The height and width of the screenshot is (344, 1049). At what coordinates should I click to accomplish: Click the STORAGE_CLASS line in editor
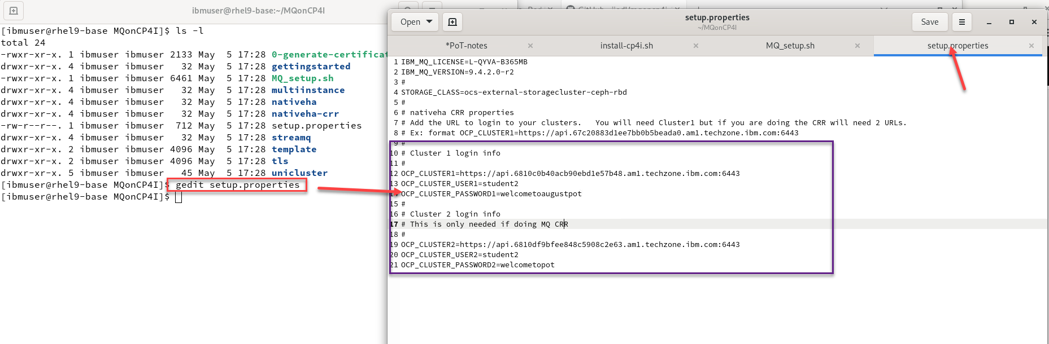(x=513, y=92)
